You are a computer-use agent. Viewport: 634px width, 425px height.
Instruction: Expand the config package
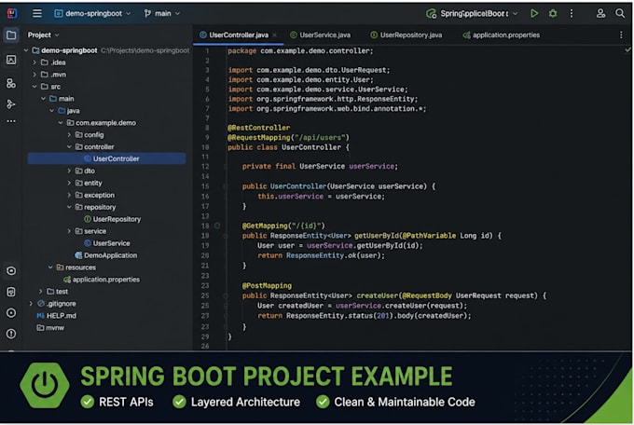(69, 134)
